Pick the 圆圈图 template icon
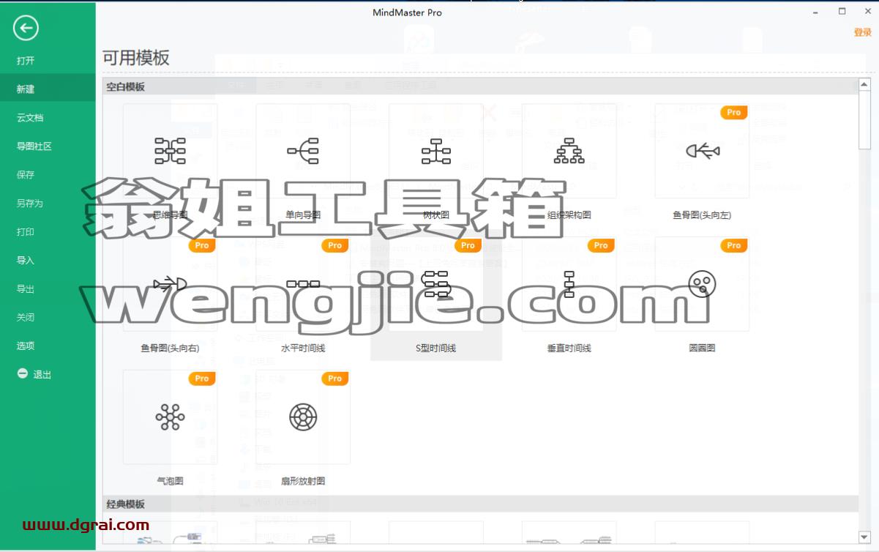This screenshot has height=552, width=879. pos(702,283)
